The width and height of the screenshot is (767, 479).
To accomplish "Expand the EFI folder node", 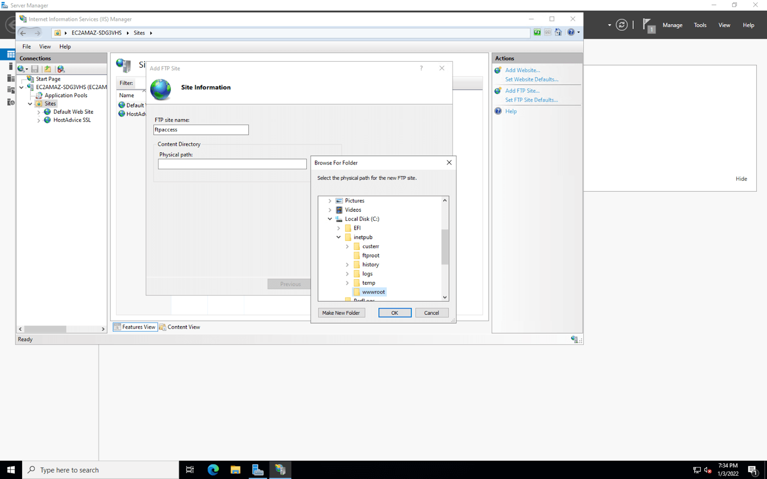I will pos(338,228).
